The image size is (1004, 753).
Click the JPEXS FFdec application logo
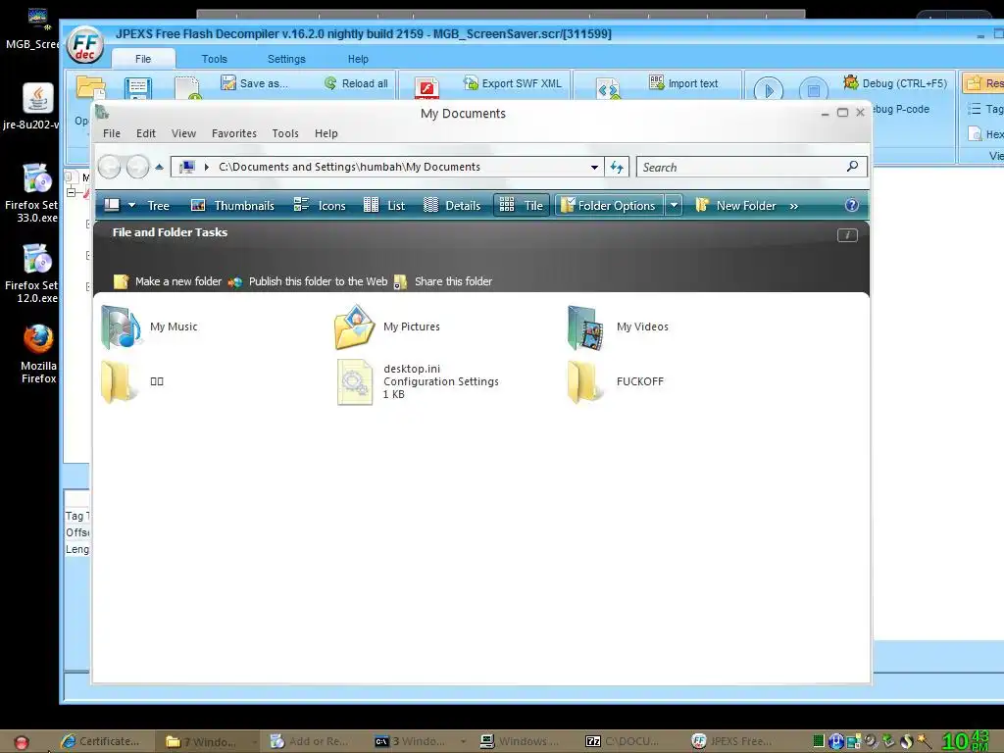(85, 45)
